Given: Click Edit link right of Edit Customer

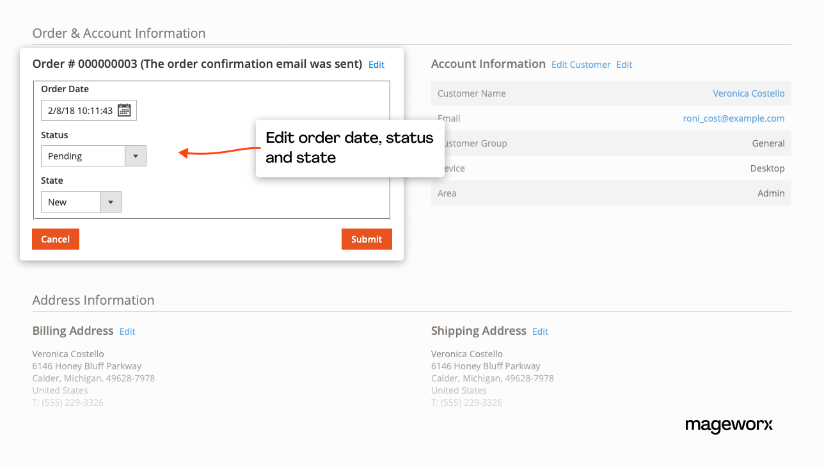Looking at the screenshot, I should click(624, 65).
